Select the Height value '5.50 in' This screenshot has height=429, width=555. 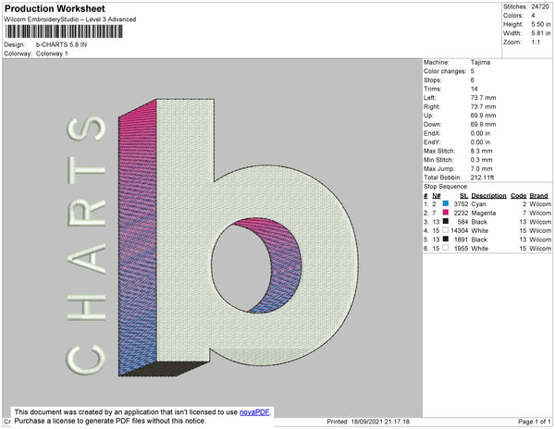pos(541,24)
